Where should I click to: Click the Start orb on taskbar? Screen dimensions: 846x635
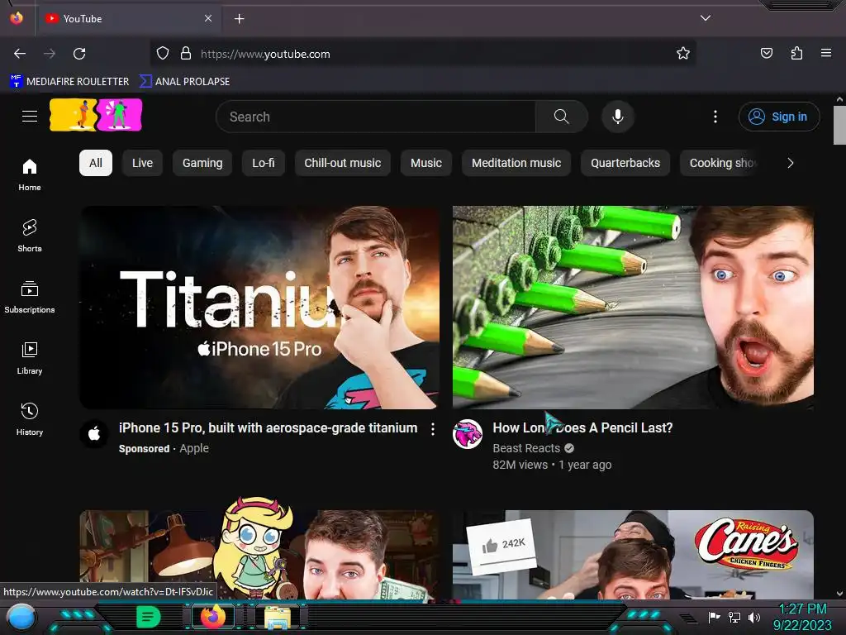(21, 617)
